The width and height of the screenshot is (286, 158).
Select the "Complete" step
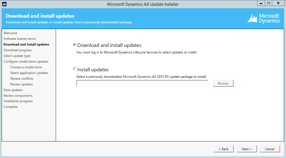11,107
